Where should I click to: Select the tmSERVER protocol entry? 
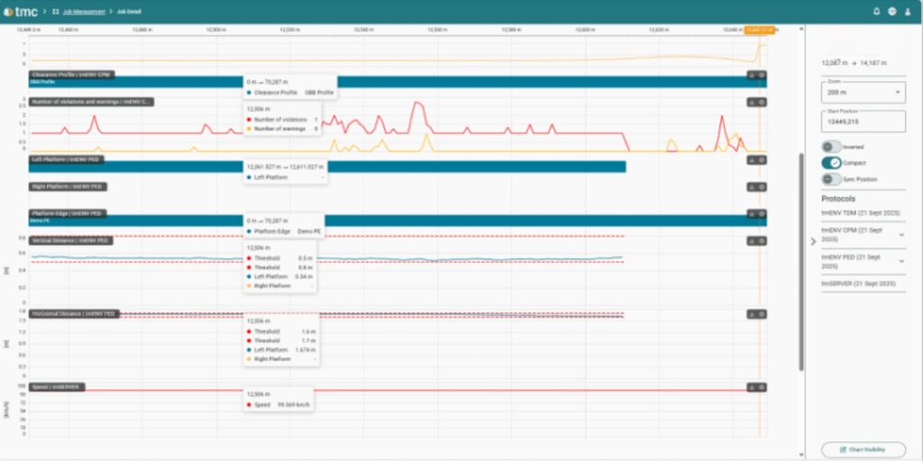(858, 283)
